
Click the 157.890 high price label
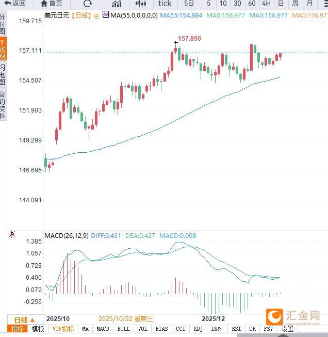tap(189, 39)
